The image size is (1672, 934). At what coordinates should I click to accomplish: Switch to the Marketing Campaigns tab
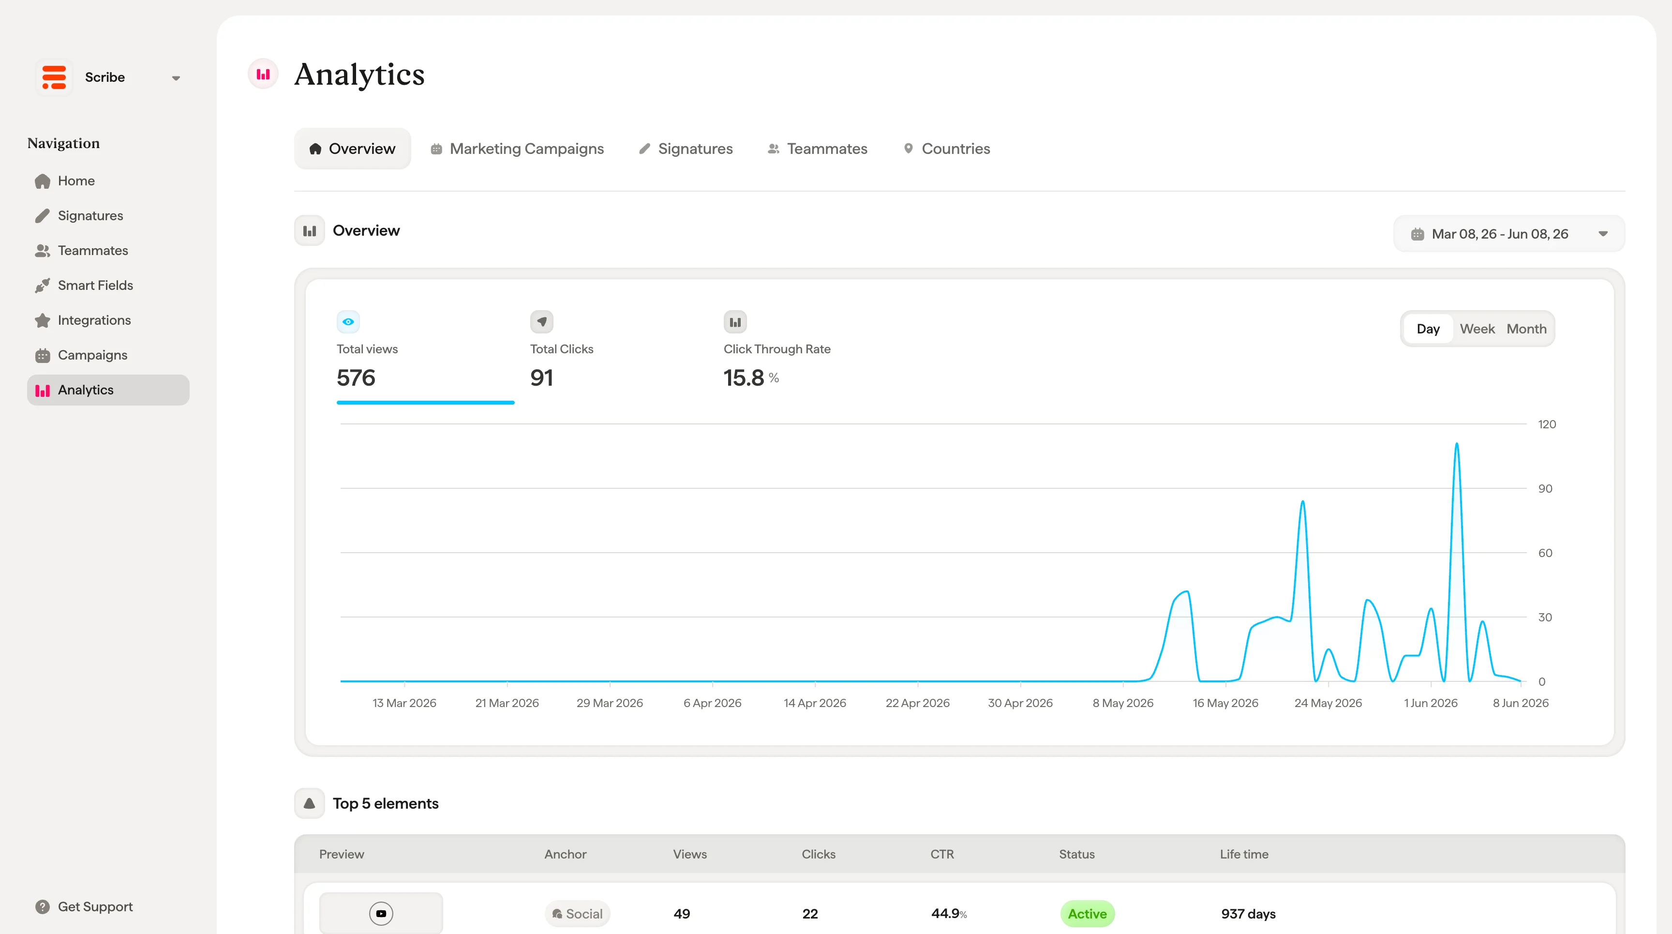(517, 149)
